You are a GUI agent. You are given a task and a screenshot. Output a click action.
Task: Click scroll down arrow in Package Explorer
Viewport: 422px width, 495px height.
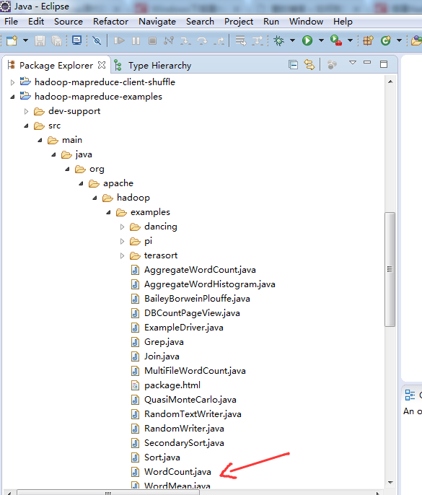pyautogui.click(x=390, y=482)
